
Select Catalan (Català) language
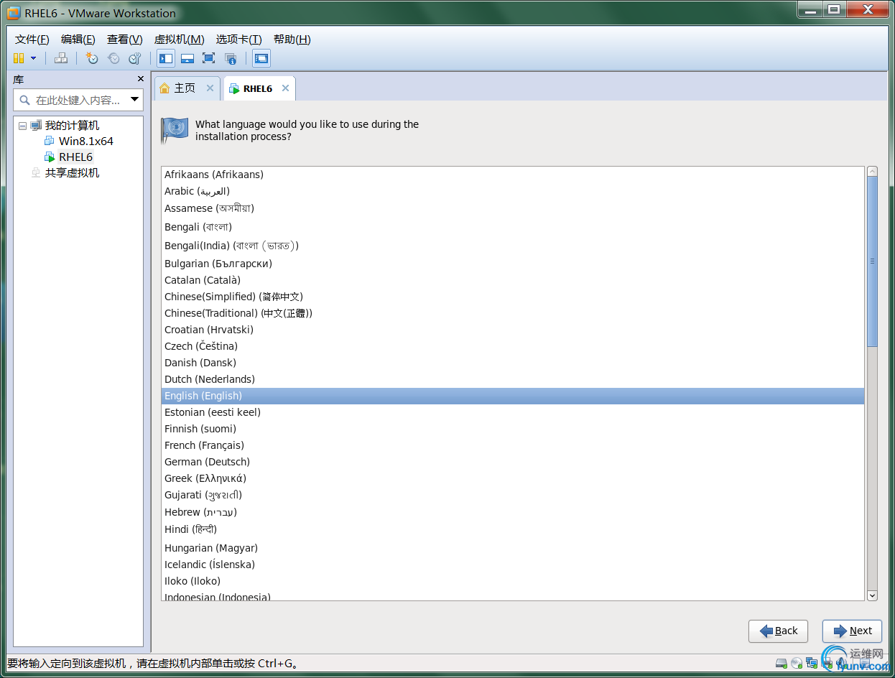click(x=513, y=280)
